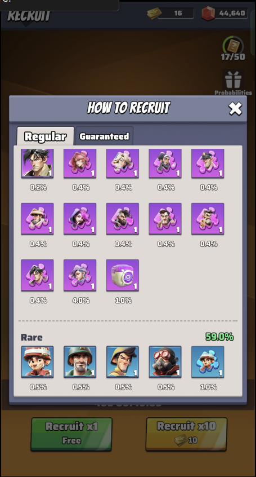Select the purple capsule item with 1.0%
This screenshot has width=256, height=477.
123,275
